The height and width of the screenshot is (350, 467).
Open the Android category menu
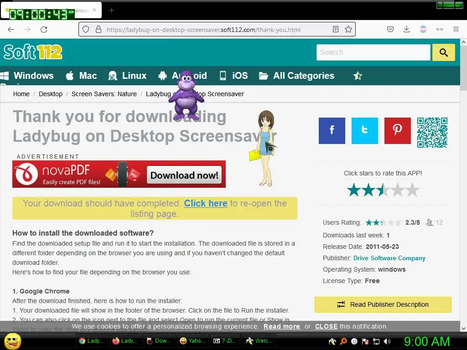pyautogui.click(x=182, y=76)
